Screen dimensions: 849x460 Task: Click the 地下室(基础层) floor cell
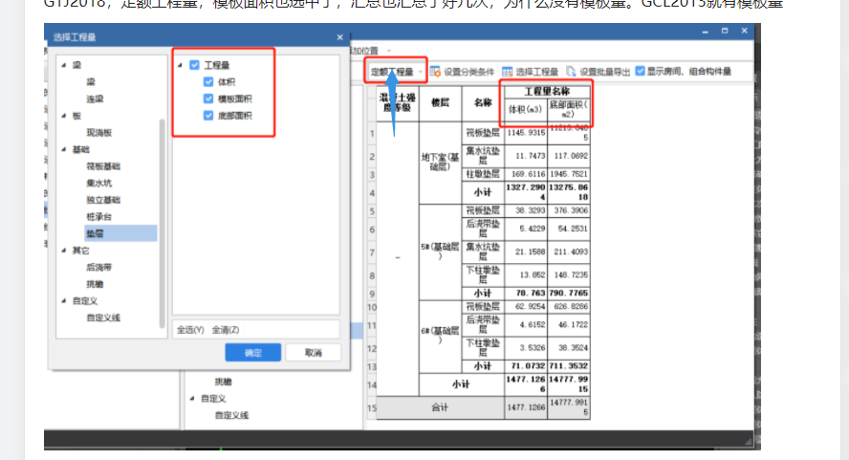click(440, 162)
